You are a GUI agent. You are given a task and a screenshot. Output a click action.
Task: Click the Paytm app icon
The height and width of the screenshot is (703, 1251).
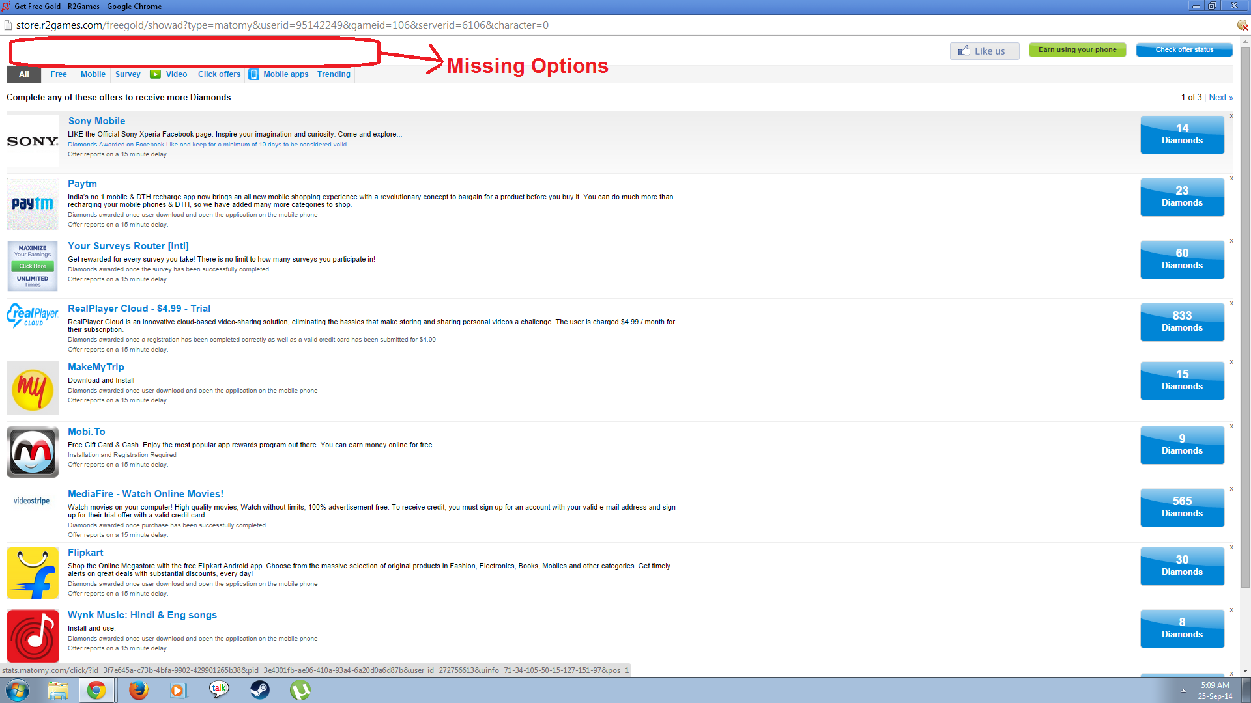click(32, 204)
